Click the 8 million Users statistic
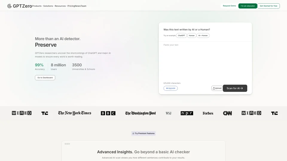This screenshot has width=287, height=161. (x=58, y=66)
